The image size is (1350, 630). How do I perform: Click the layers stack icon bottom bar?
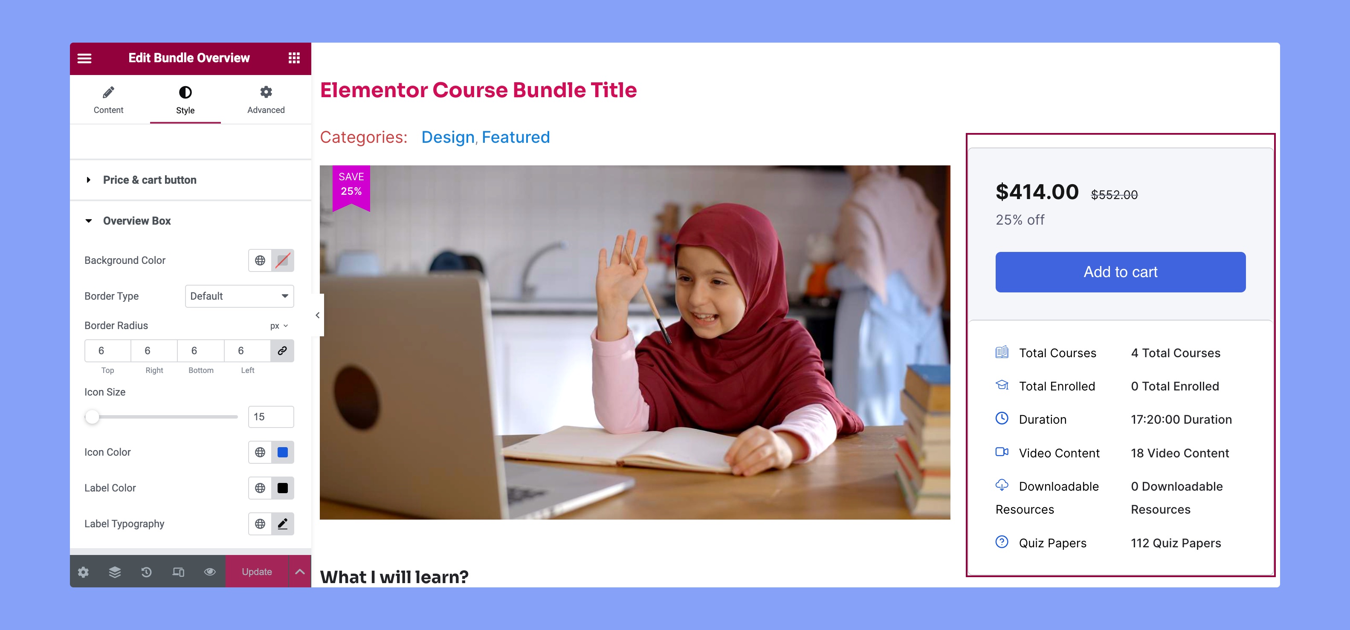115,572
